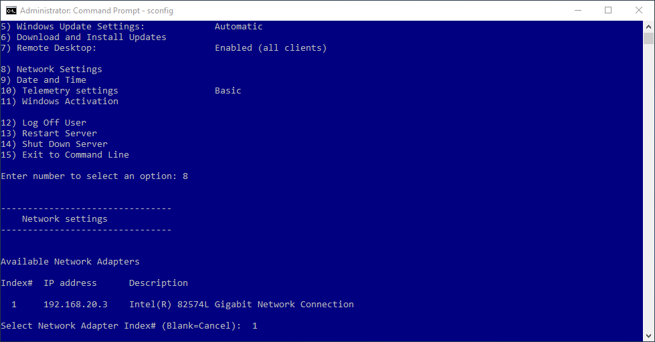Screen dimensions: 655x342
Task: Minimize the sconfig Command Prompt window
Action: tap(578, 11)
